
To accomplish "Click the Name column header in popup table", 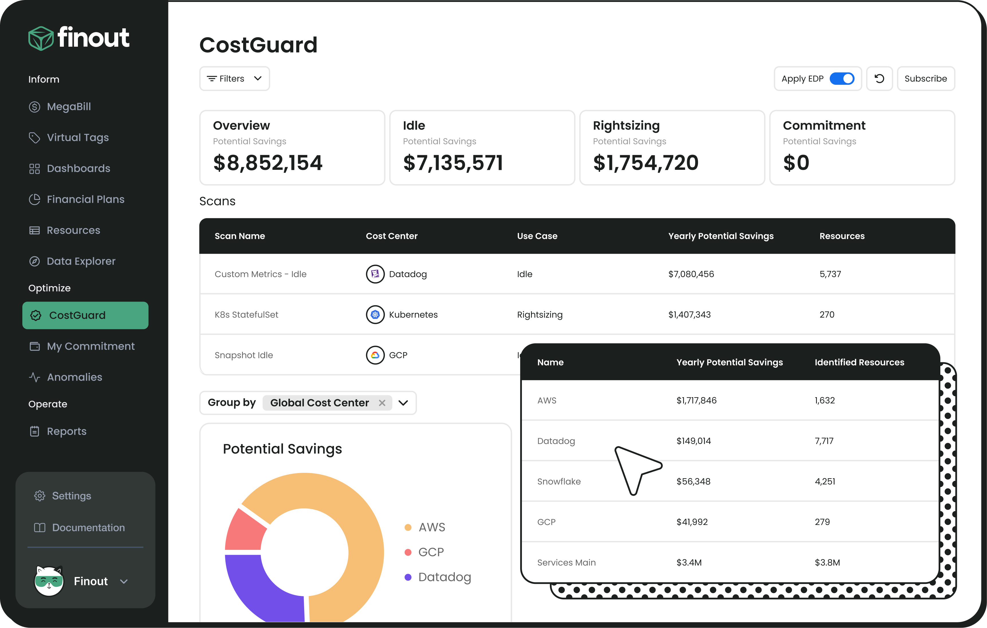I will 550,362.
